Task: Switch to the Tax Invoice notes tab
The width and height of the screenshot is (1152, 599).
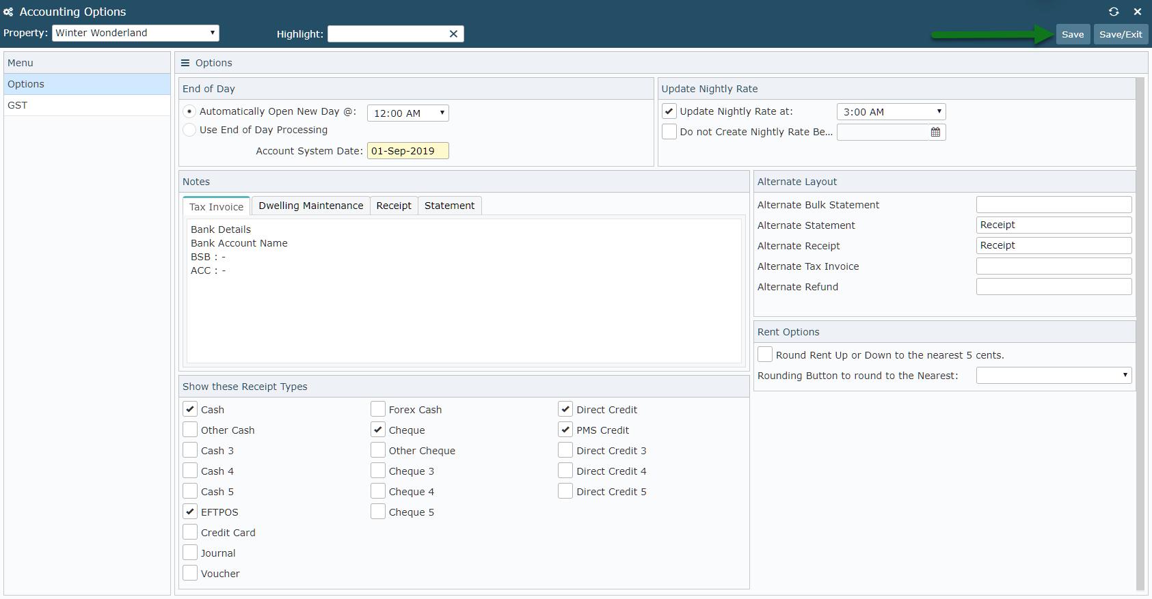Action: click(x=216, y=206)
